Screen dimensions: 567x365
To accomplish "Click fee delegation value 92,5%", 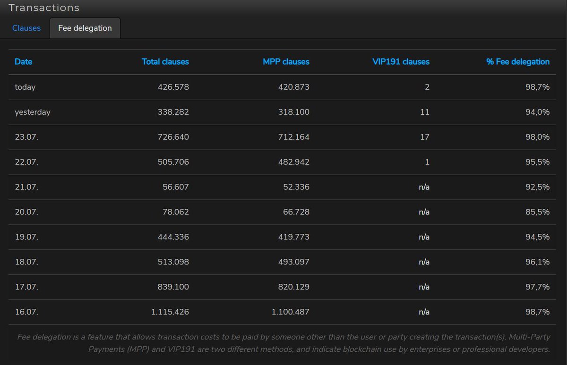I will [x=537, y=187].
